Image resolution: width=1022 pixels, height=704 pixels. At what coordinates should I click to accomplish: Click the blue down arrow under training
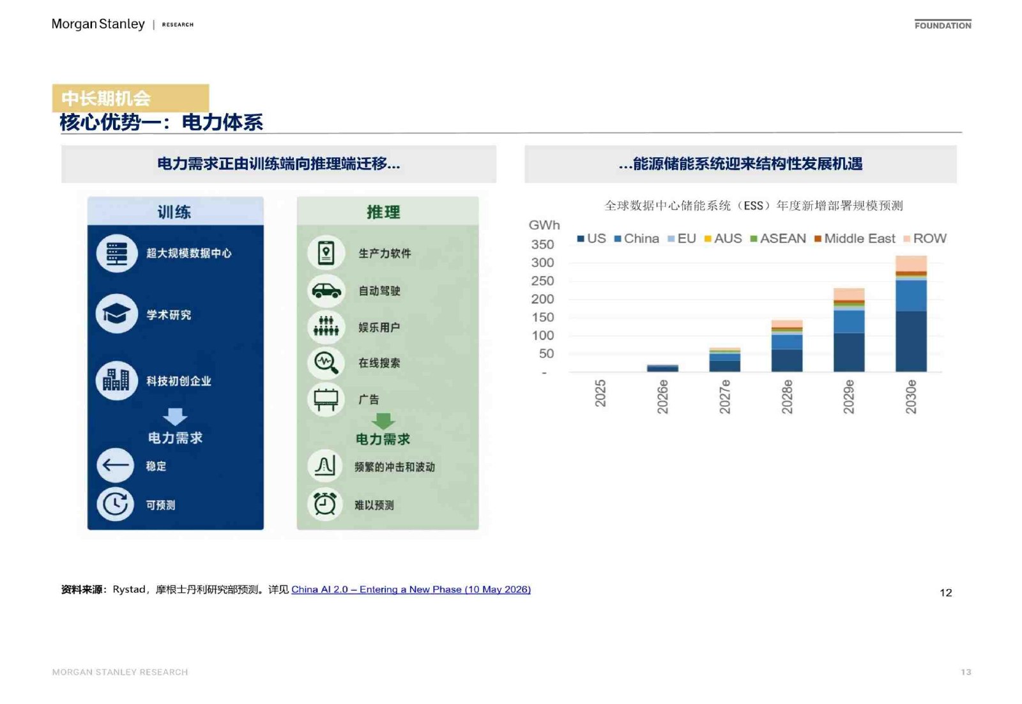(x=175, y=417)
